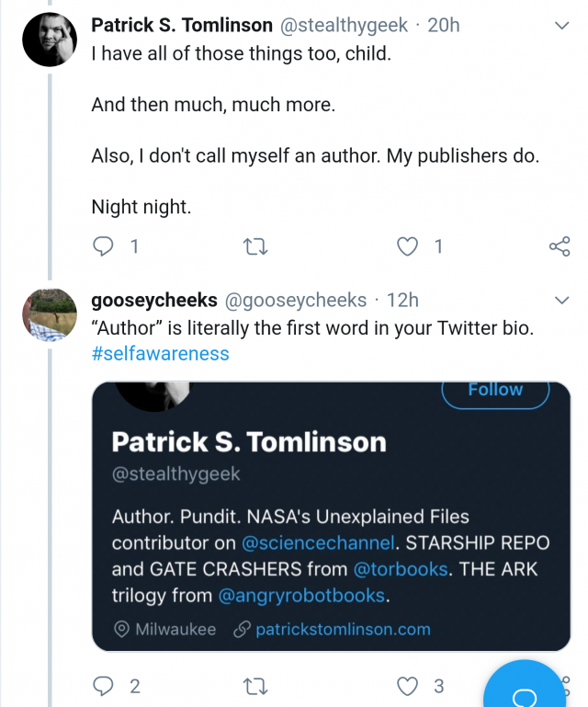
Task: Visit patrickstomlinson.com website link
Action: tap(343, 630)
